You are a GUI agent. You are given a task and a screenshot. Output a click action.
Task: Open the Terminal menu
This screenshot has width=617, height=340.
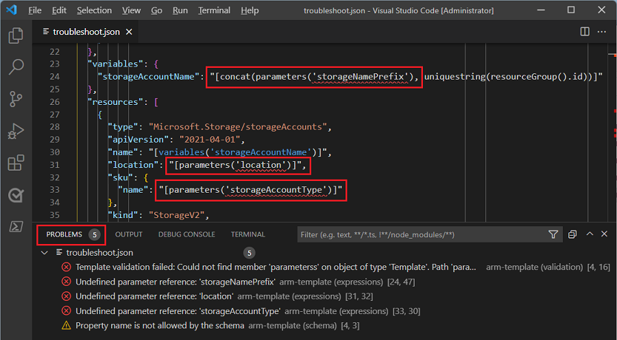(214, 10)
